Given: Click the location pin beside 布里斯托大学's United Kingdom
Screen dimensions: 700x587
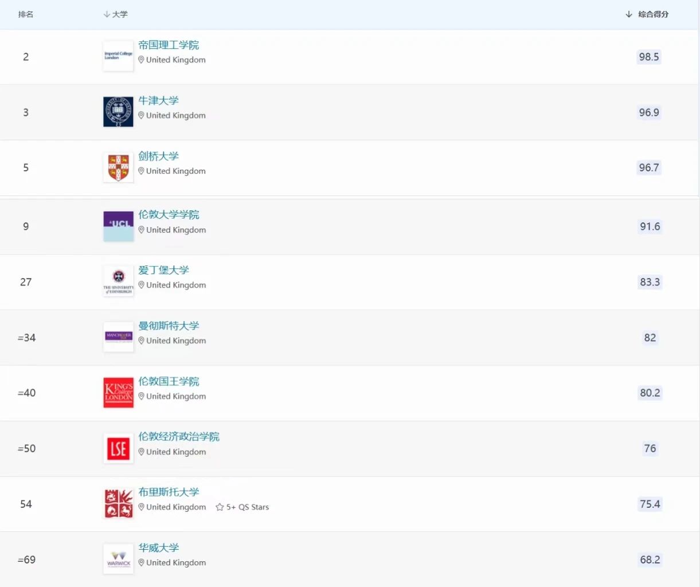Looking at the screenshot, I should click(141, 507).
